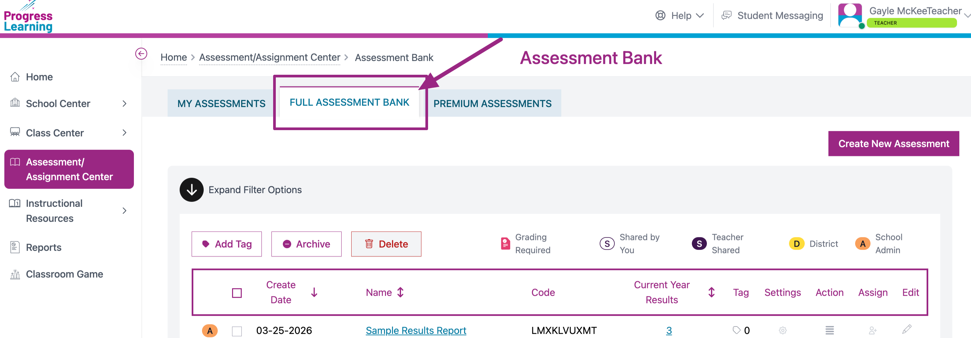Viewport: 971px width, 338px height.
Task: Open the Help dropdown menu
Action: [x=680, y=16]
